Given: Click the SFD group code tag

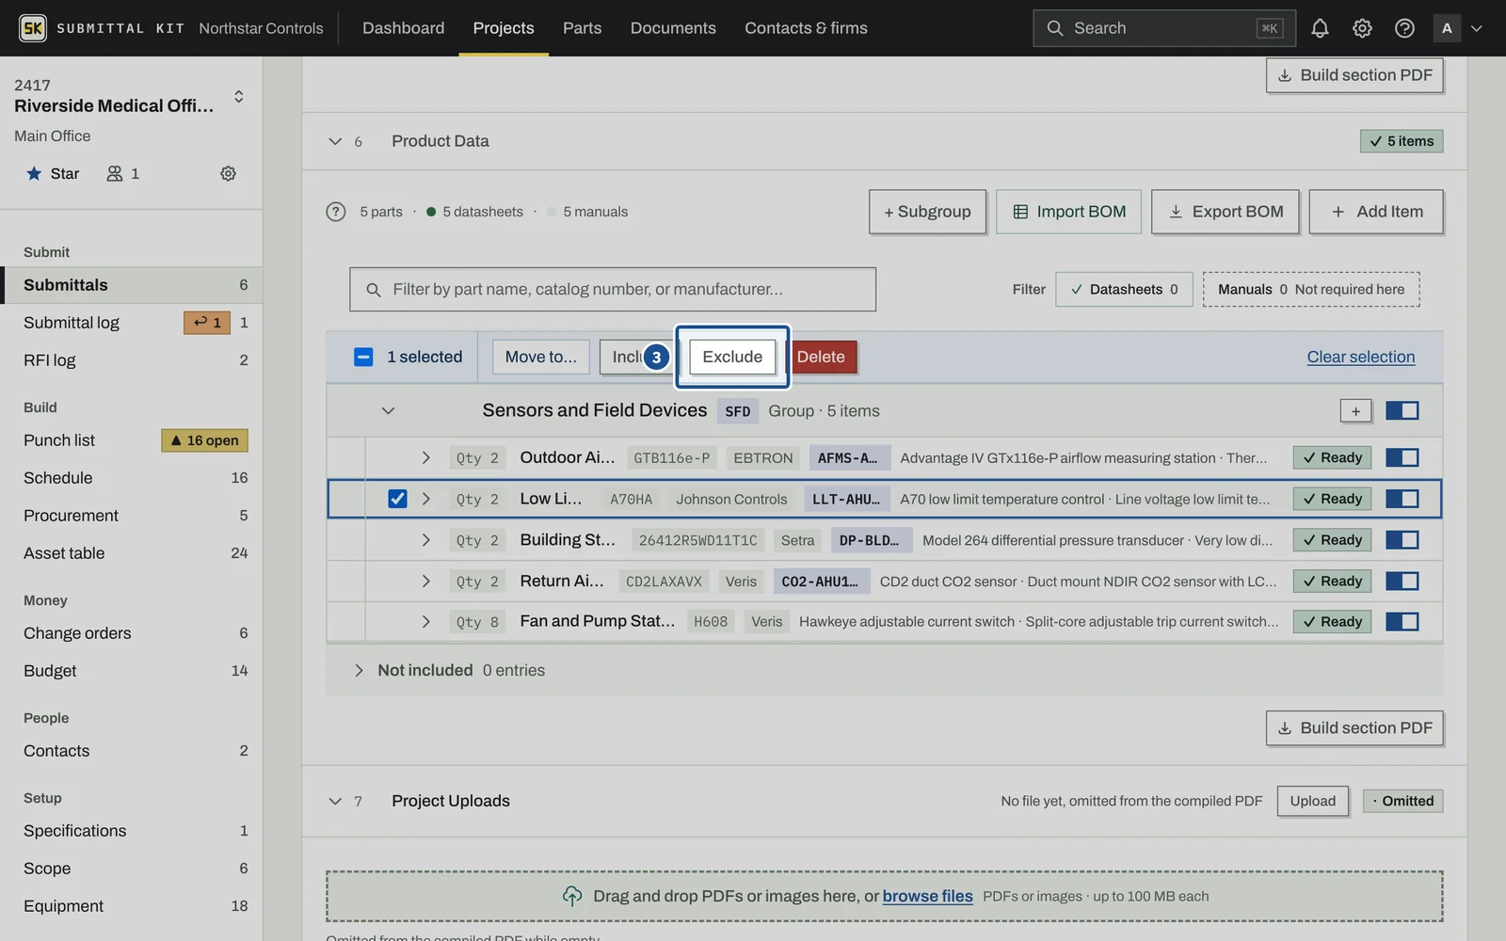Looking at the screenshot, I should (x=738, y=411).
